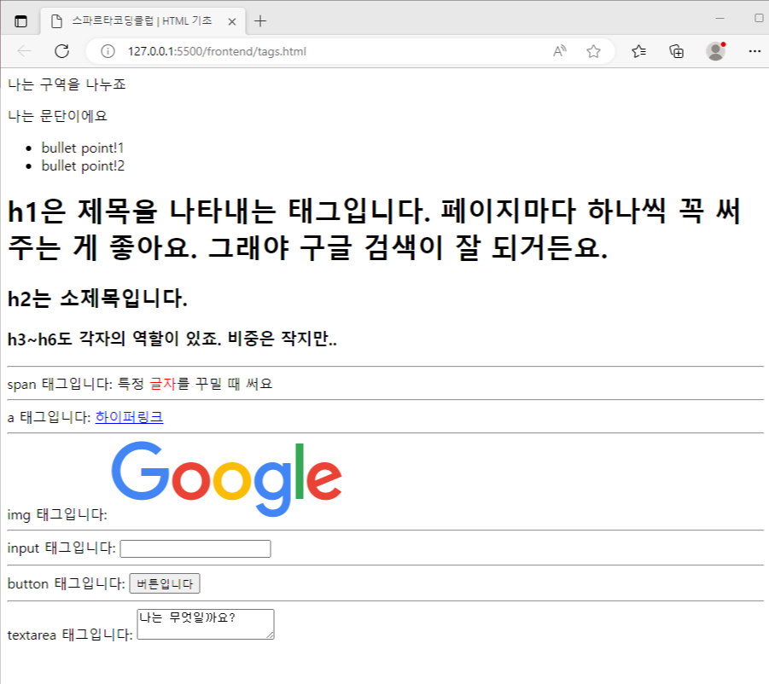Click the 나는 문단이에요 paragraph
This screenshot has width=769, height=684.
click(57, 116)
